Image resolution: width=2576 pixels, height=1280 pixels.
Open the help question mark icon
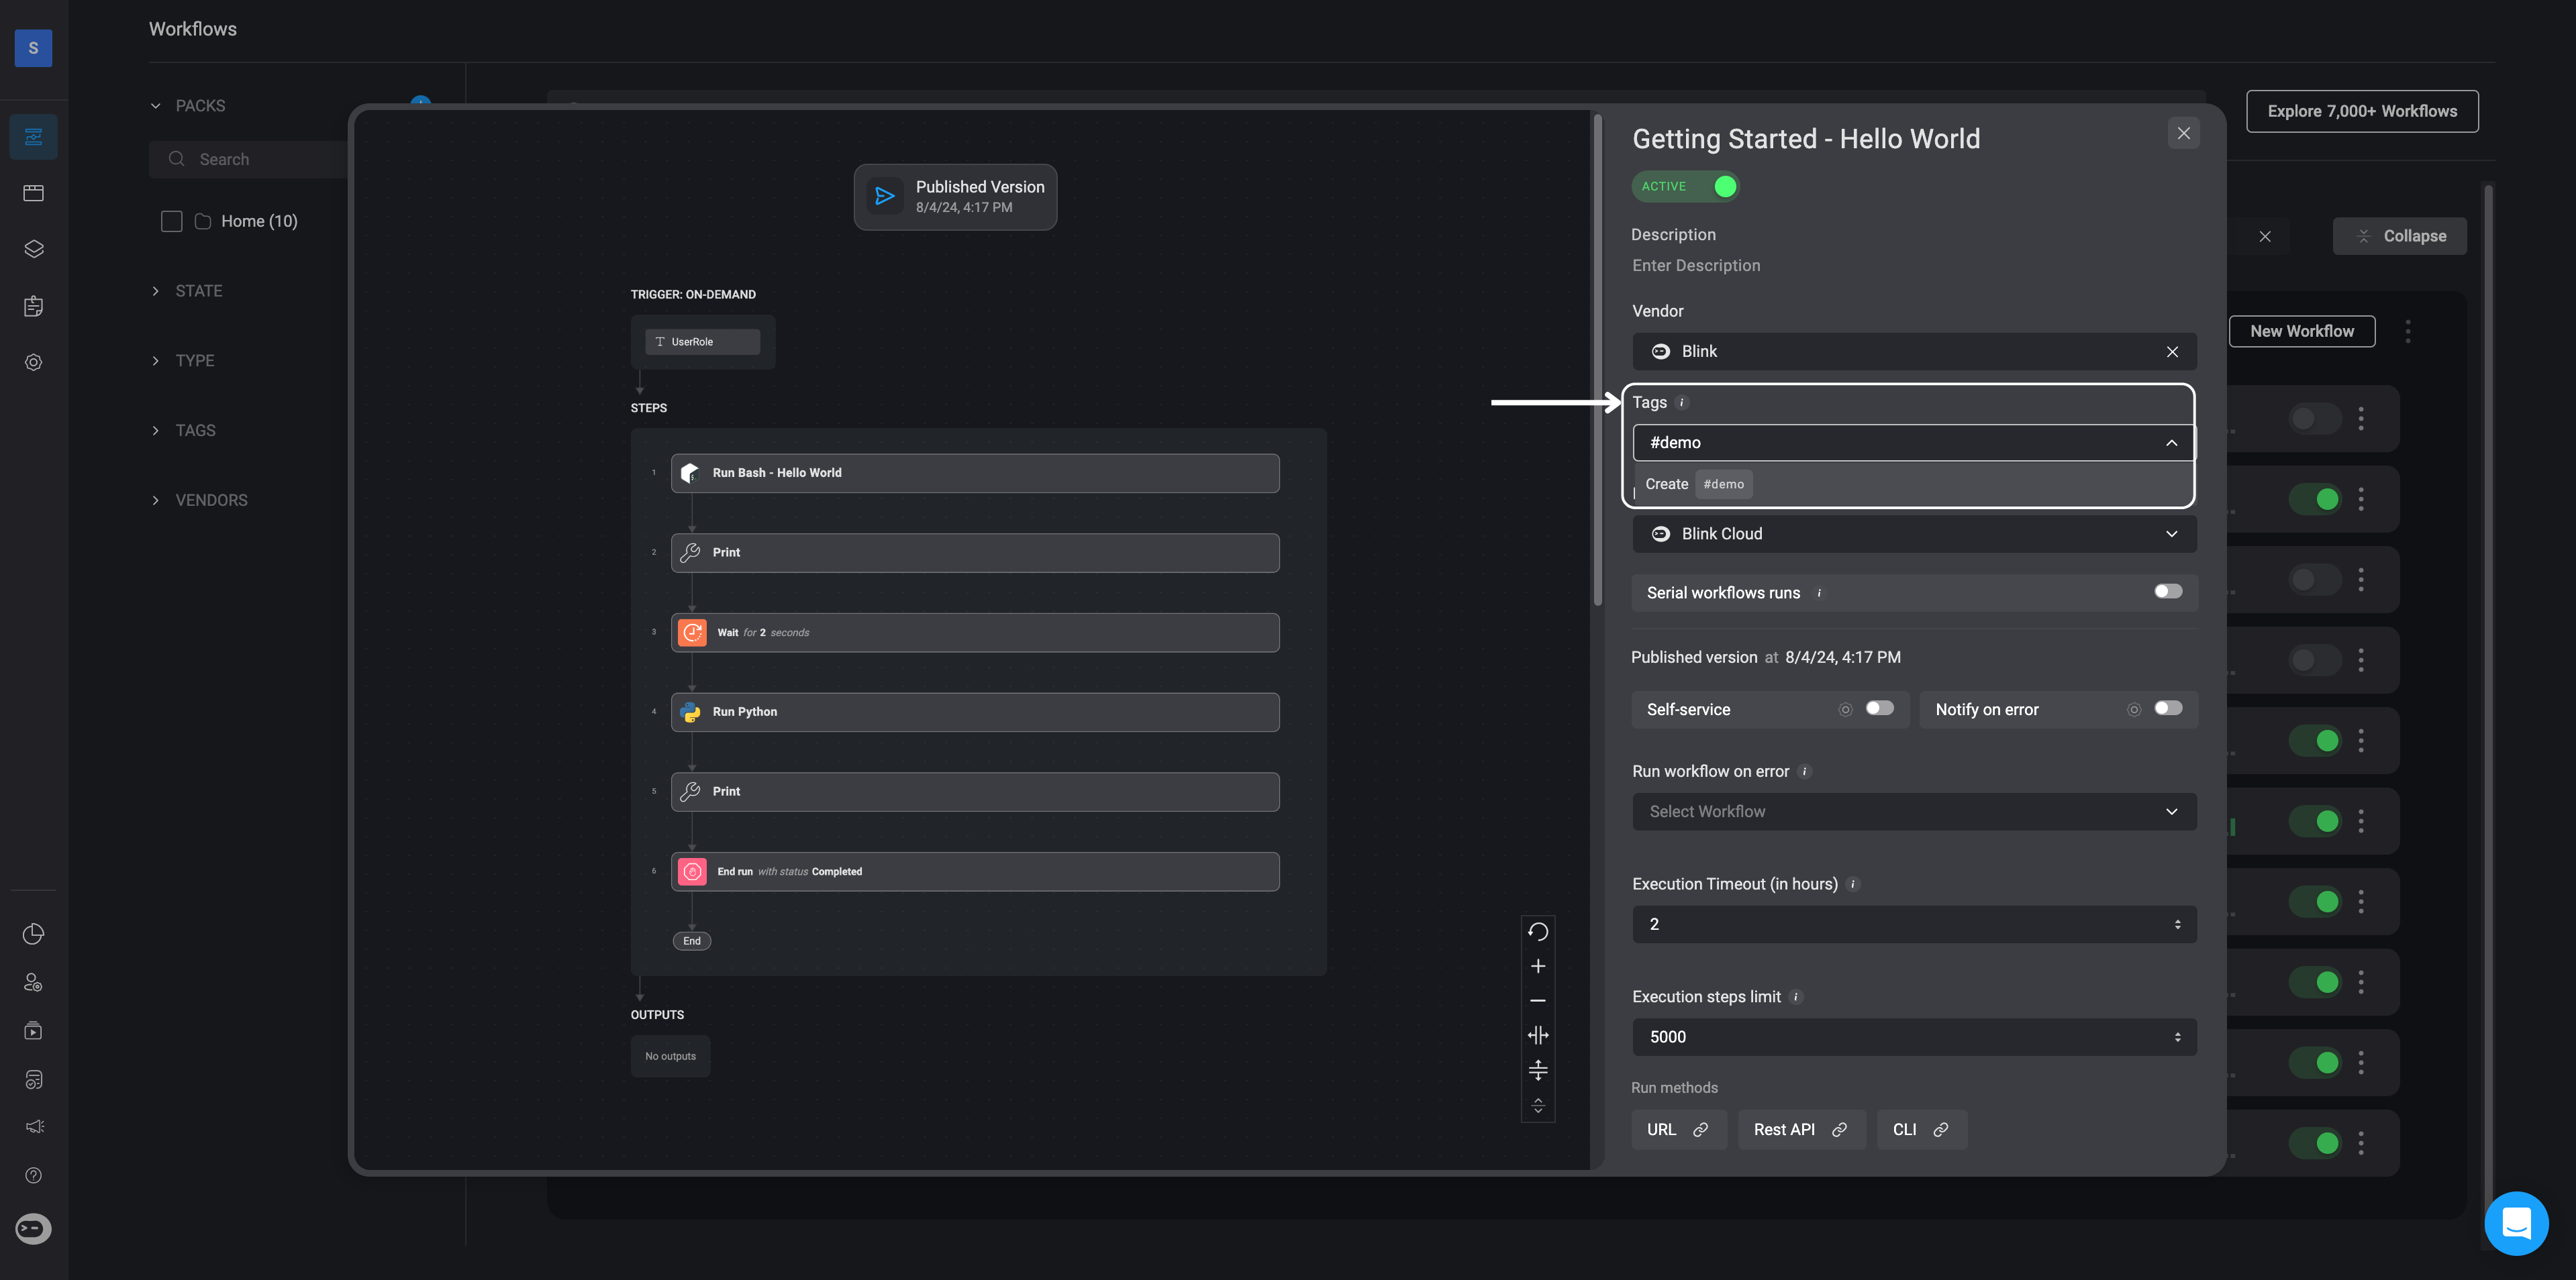point(33,1175)
